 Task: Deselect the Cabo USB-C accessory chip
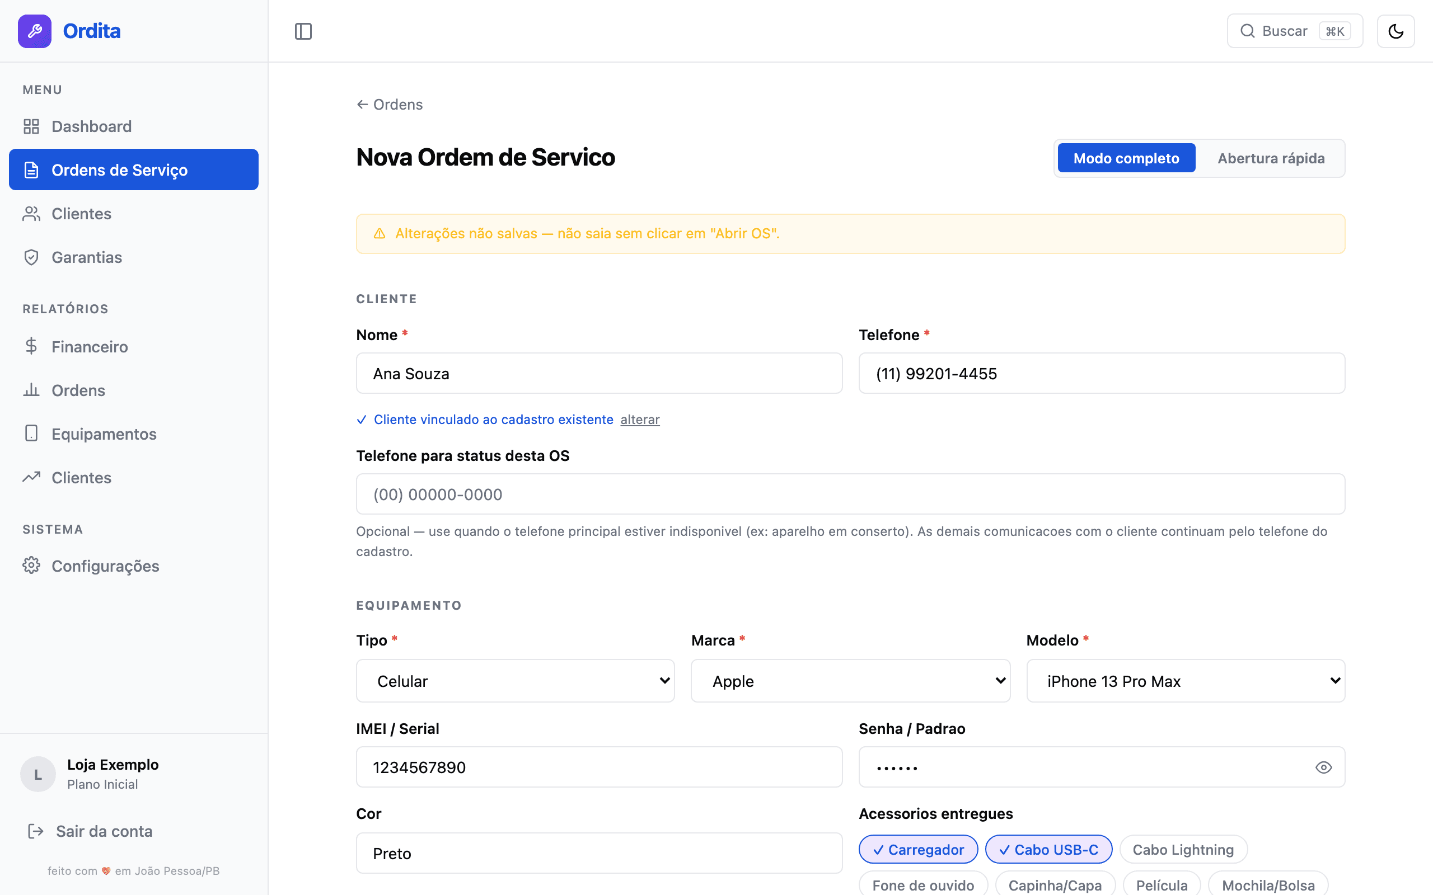1048,850
